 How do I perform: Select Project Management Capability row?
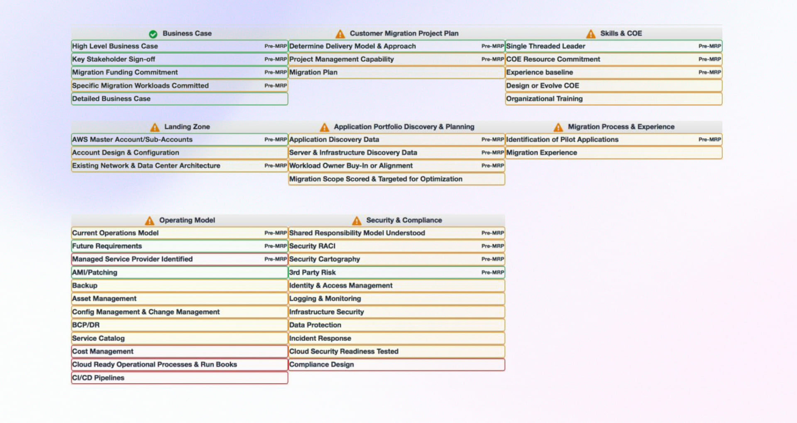[x=396, y=59]
